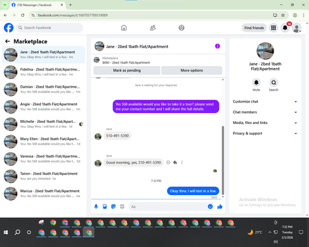Click the back arrow in Chrome

6,15
